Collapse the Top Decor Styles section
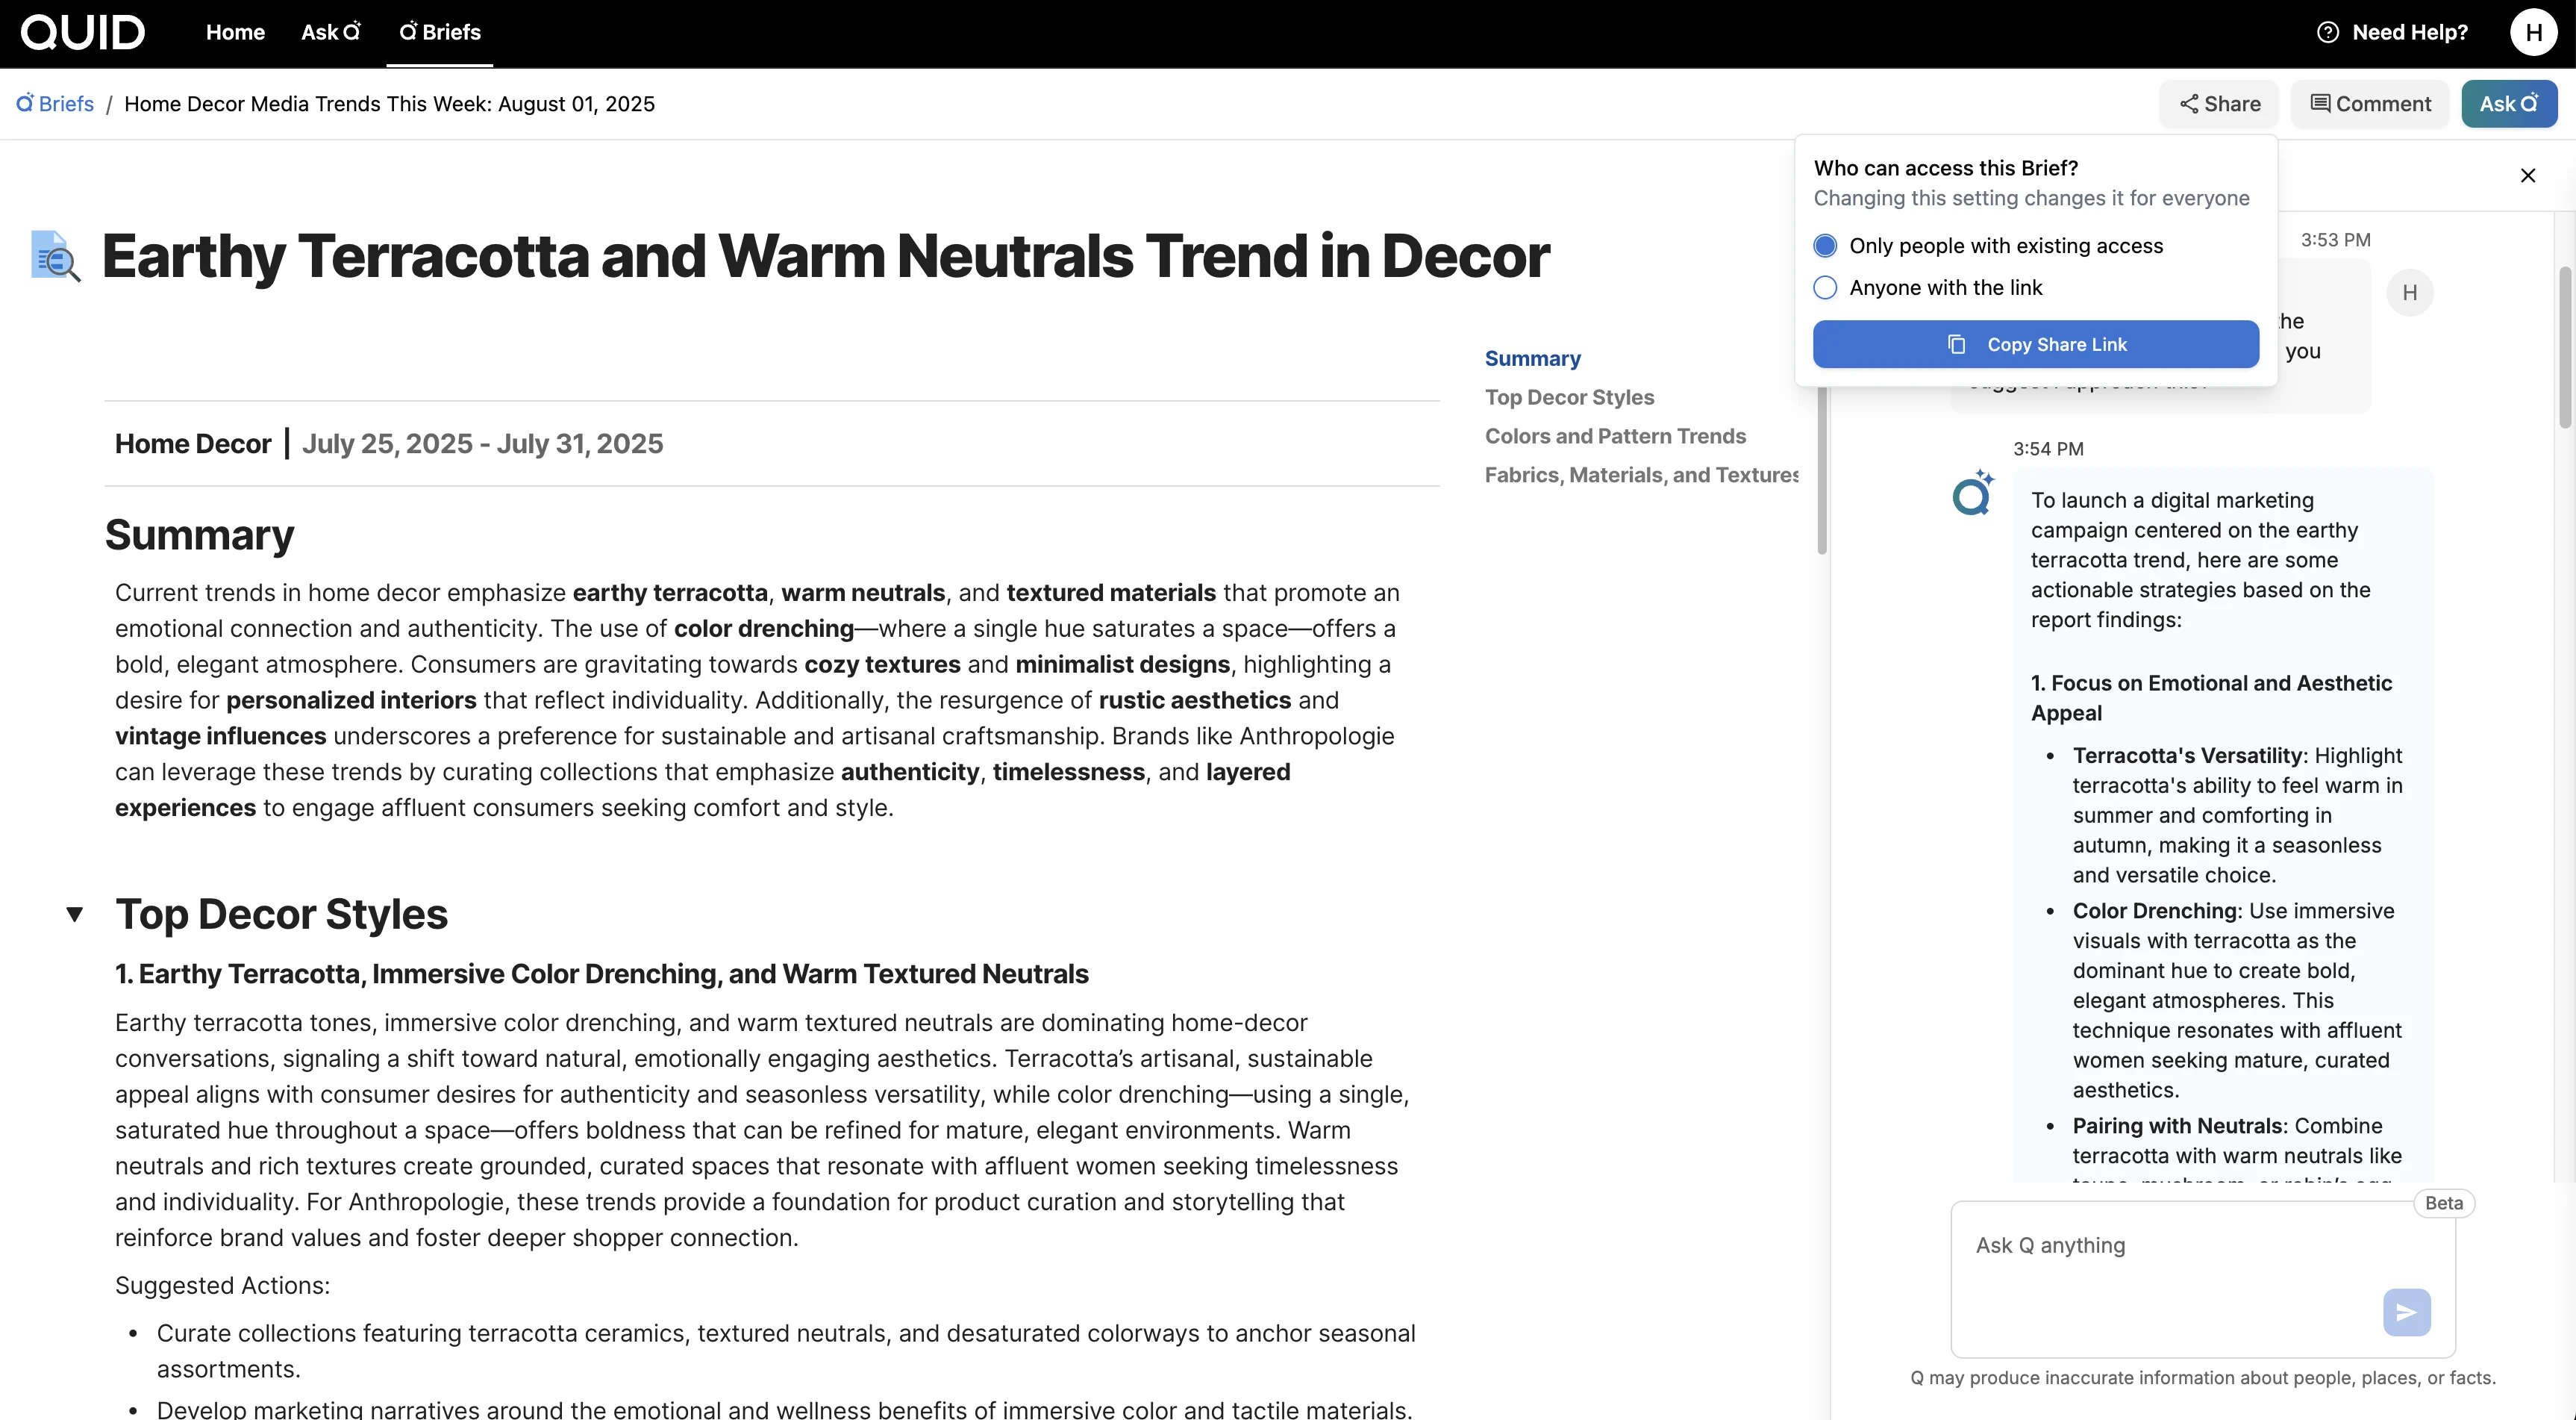 point(75,914)
